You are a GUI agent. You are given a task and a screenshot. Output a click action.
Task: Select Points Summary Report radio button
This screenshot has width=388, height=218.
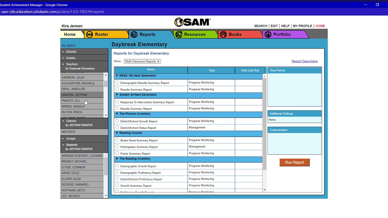pos(117,153)
